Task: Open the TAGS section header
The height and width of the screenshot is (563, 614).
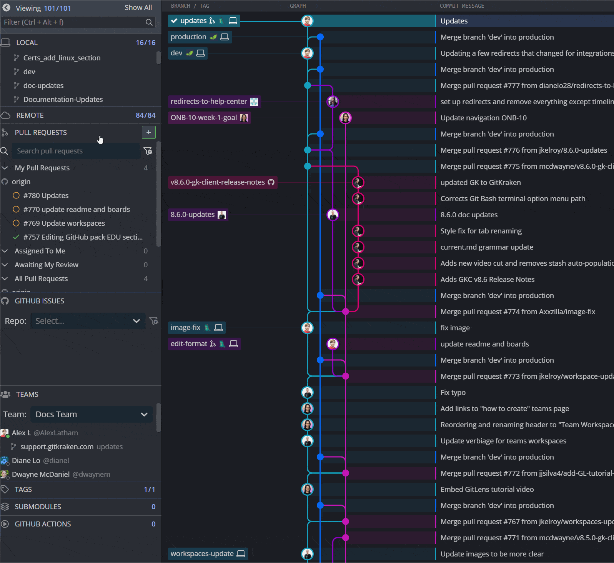Action: click(23, 490)
